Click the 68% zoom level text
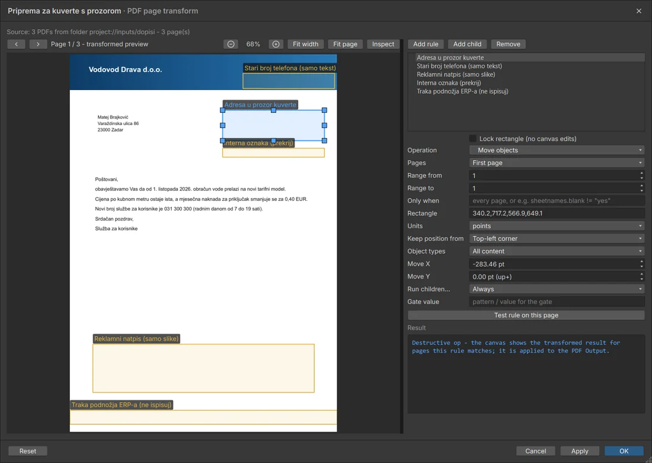Screen dimensions: 652x463 tap(253, 44)
